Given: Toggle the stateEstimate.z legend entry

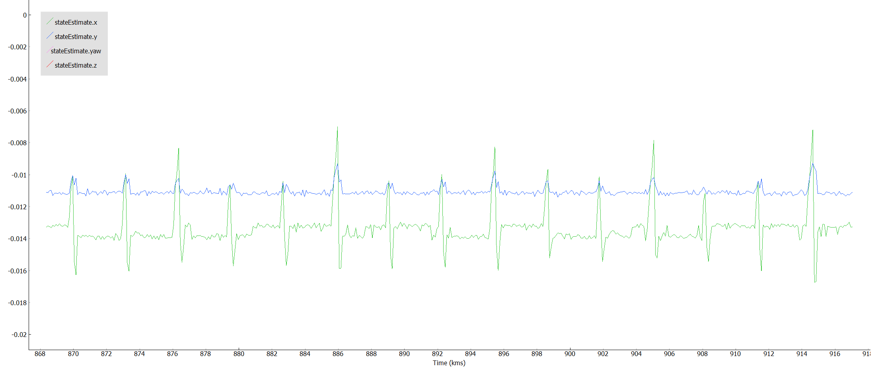Looking at the screenshot, I should click(76, 65).
